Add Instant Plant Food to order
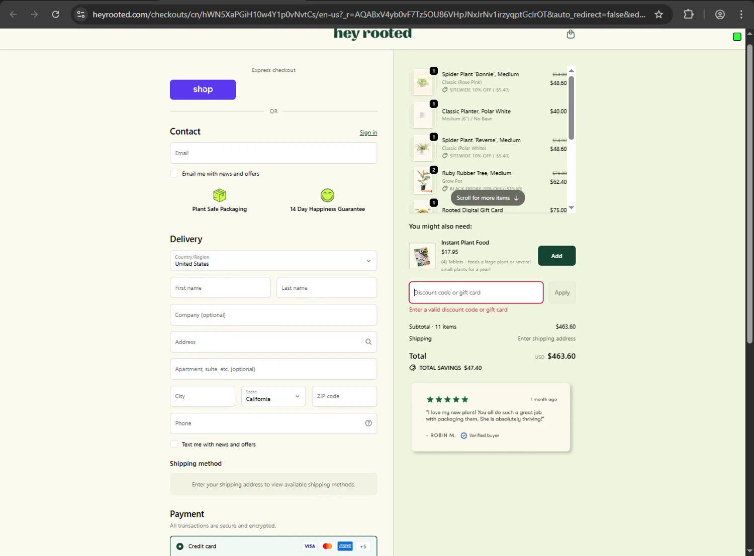This screenshot has height=556, width=754. tap(556, 256)
